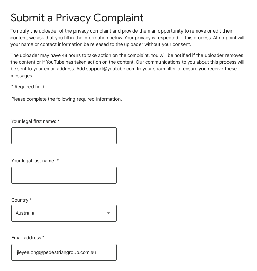Click the "Submit a Privacy Complaint" heading
The height and width of the screenshot is (271, 257).
pyautogui.click(x=77, y=18)
